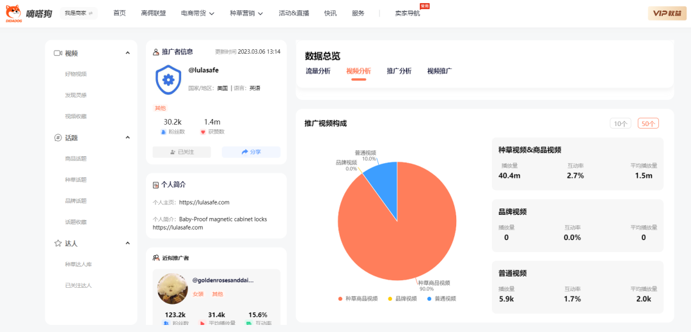Click the video camera icon in sidebar
691x332 pixels.
58,53
